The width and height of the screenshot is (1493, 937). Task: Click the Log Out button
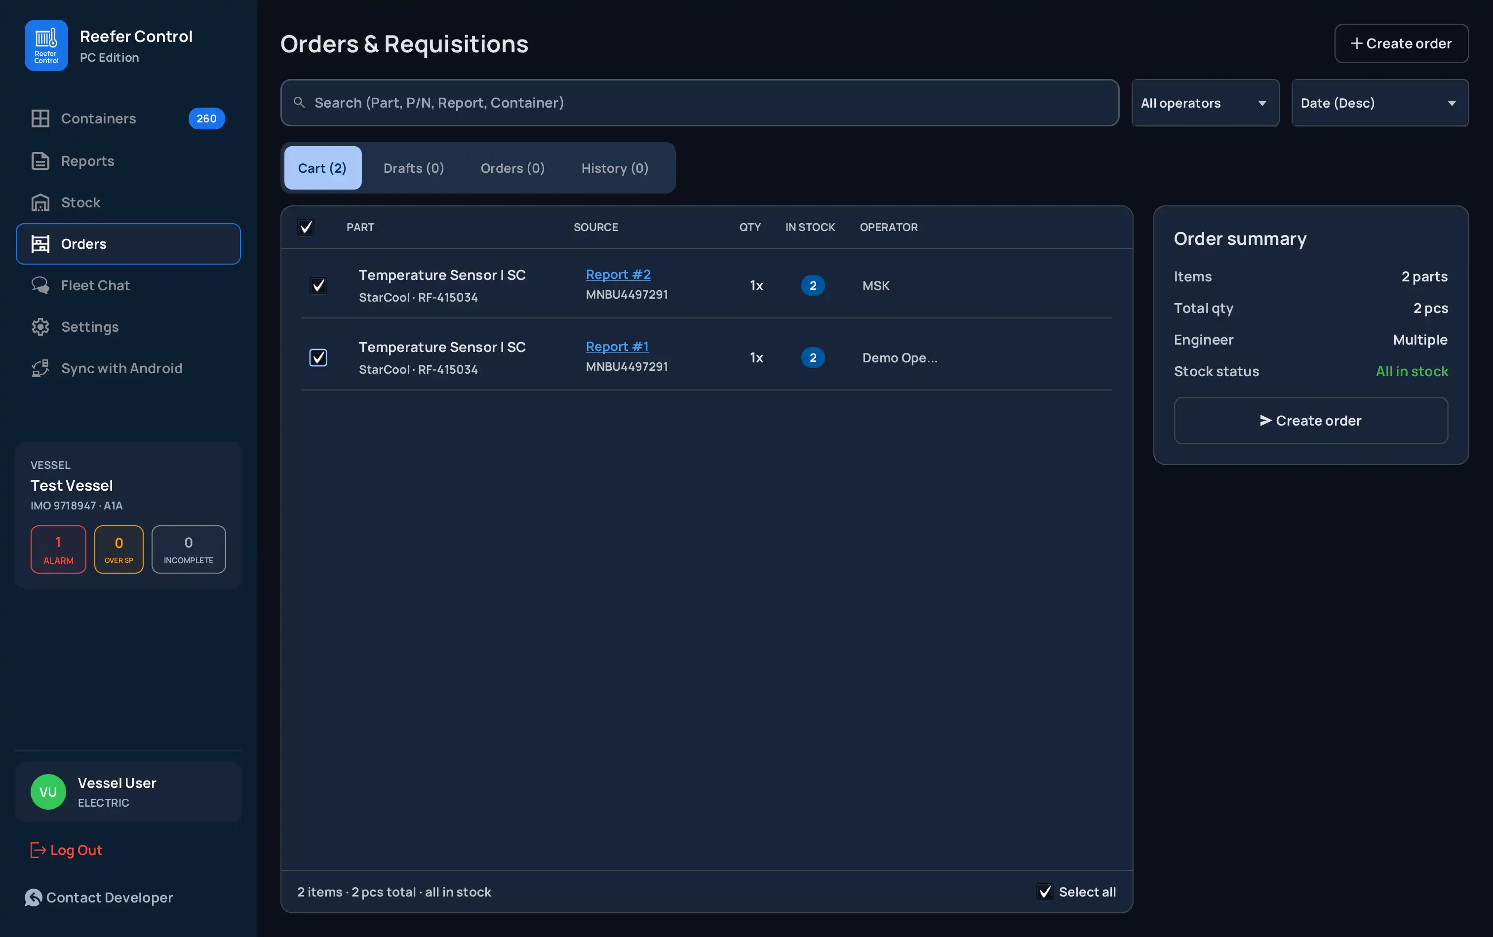(x=66, y=850)
